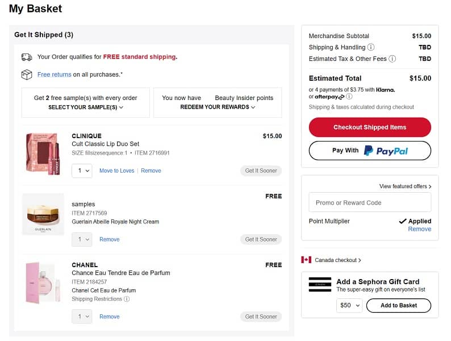The width and height of the screenshot is (451, 341).
Task: Open gift card $50 amount dropdown
Action: click(349, 306)
